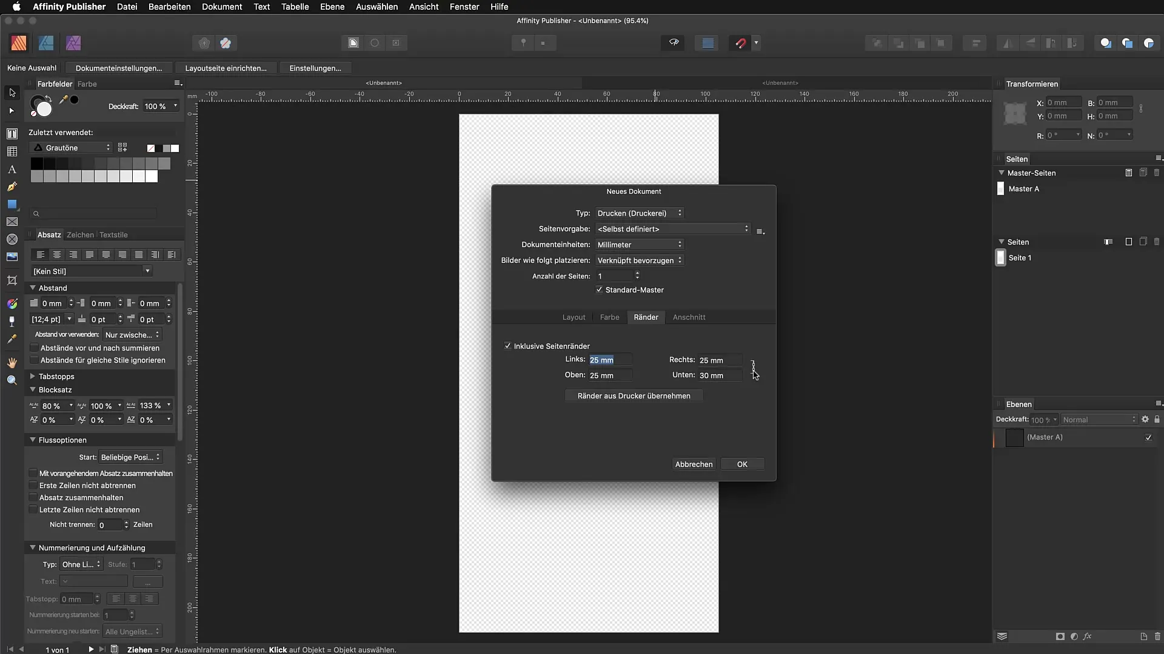
Task: Select the Zoom magnifier tool
Action: pyautogui.click(x=12, y=380)
